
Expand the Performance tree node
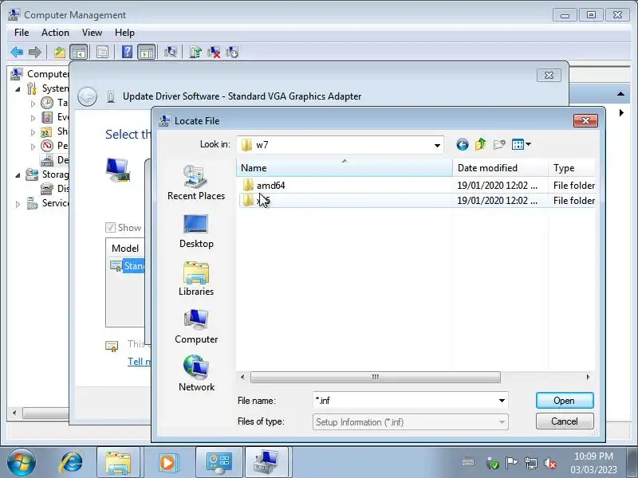[33, 147]
